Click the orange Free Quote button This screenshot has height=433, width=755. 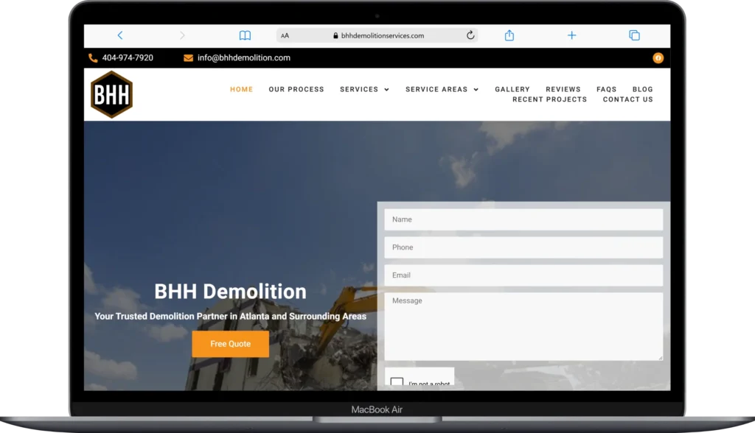230,344
